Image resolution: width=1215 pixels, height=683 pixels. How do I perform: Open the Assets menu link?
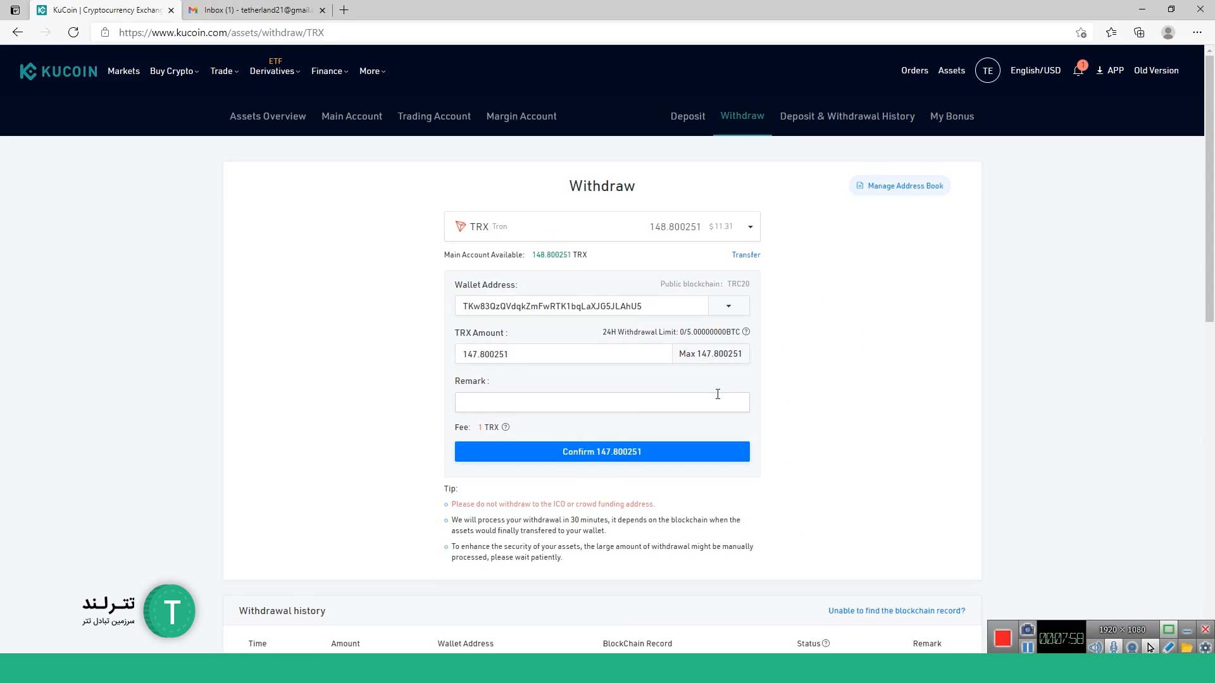(951, 71)
